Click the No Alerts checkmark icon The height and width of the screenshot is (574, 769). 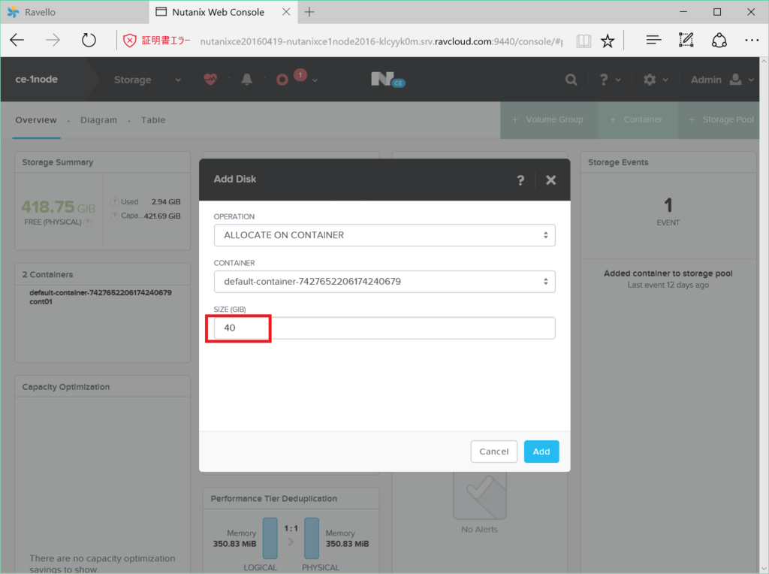pos(480,496)
